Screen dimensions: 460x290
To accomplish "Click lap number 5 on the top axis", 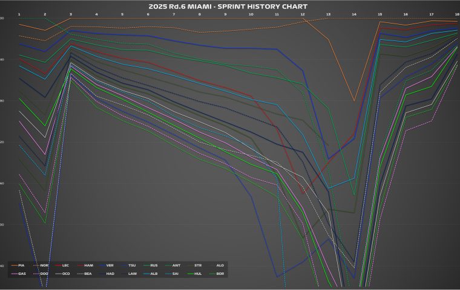I will coord(122,14).
